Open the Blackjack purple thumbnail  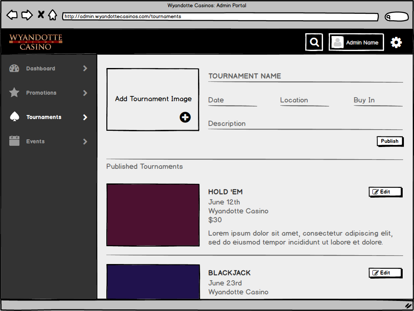click(153, 282)
